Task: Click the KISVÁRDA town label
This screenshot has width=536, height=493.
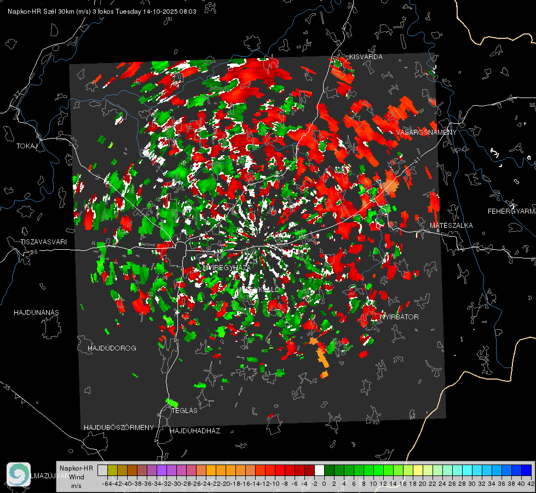Action: click(x=366, y=57)
